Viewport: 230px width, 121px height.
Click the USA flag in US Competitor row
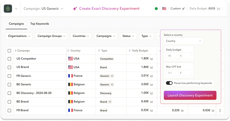click(71, 59)
